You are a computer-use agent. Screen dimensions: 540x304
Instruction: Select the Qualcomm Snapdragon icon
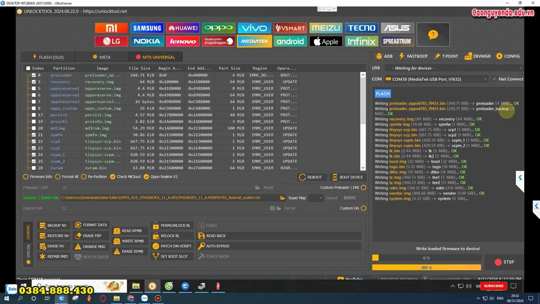pos(219,41)
